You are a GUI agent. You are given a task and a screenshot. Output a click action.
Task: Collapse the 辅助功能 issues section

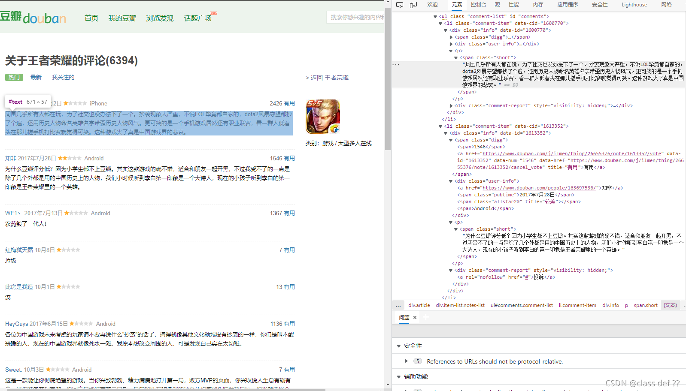(x=399, y=377)
